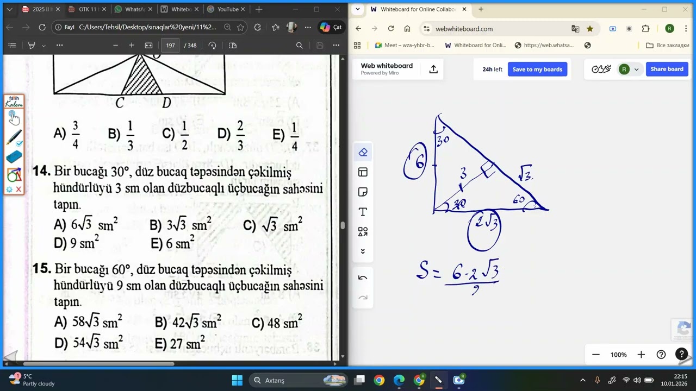Undo last whiteboard action

tap(363, 278)
